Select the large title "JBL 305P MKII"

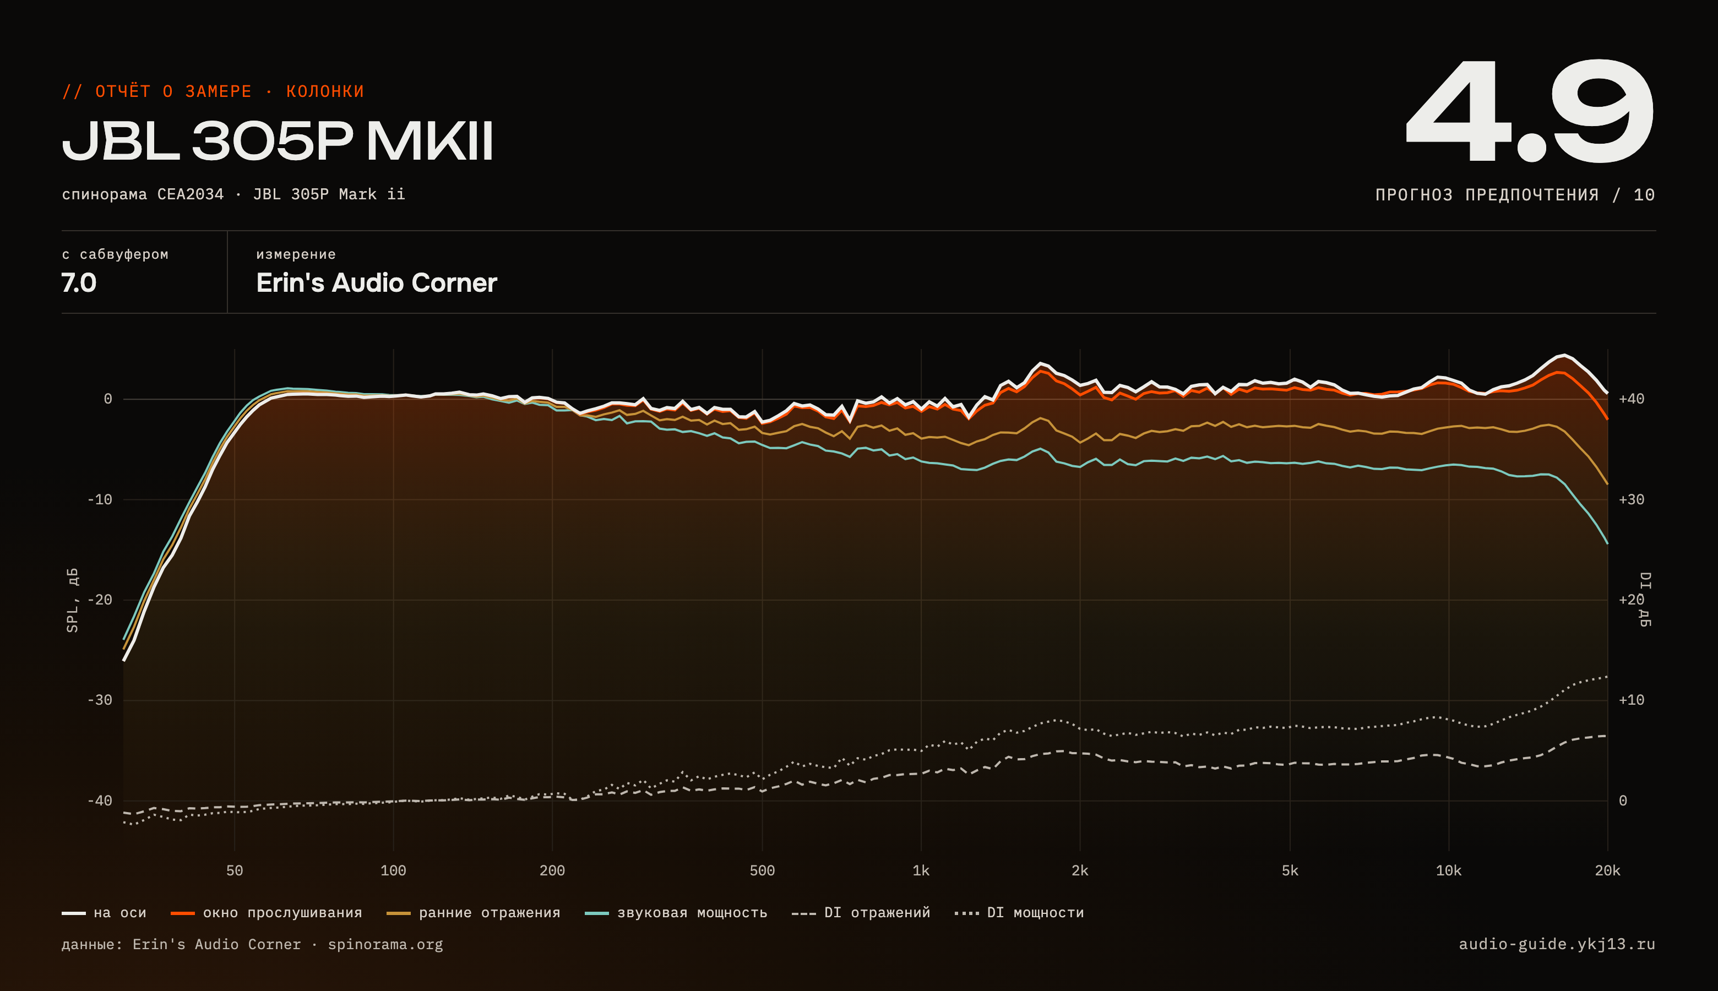pyautogui.click(x=278, y=141)
